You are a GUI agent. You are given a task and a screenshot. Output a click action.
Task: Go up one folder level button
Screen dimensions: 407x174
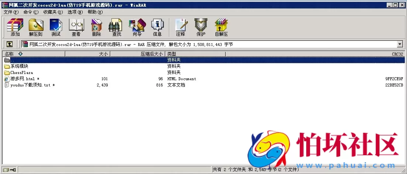[x=10, y=44]
